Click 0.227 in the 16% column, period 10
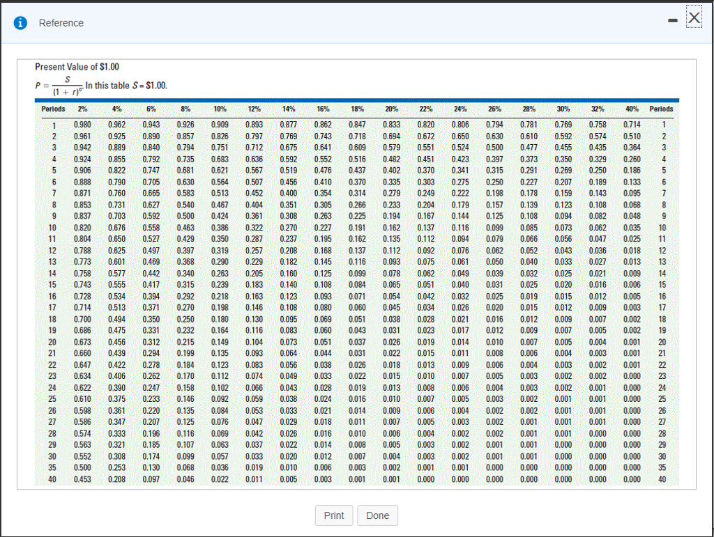The height and width of the screenshot is (537, 714). pyautogui.click(x=323, y=228)
